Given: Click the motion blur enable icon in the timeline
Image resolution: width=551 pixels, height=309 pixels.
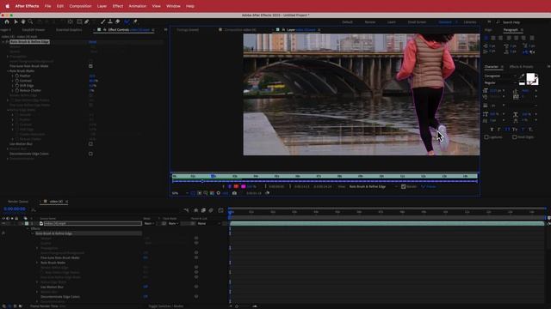Looking at the screenshot, I should (x=211, y=210).
